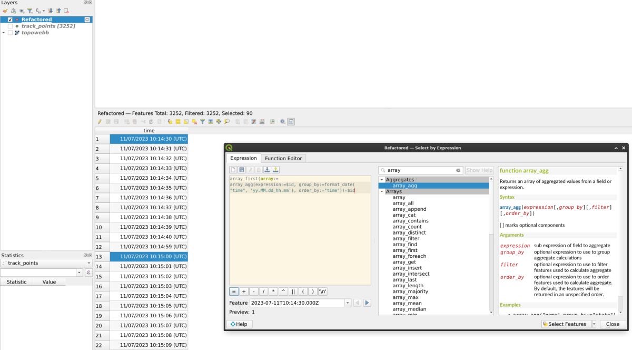Click Dock attribute table icon
Viewport: 632px width, 350px height.
coord(291,121)
